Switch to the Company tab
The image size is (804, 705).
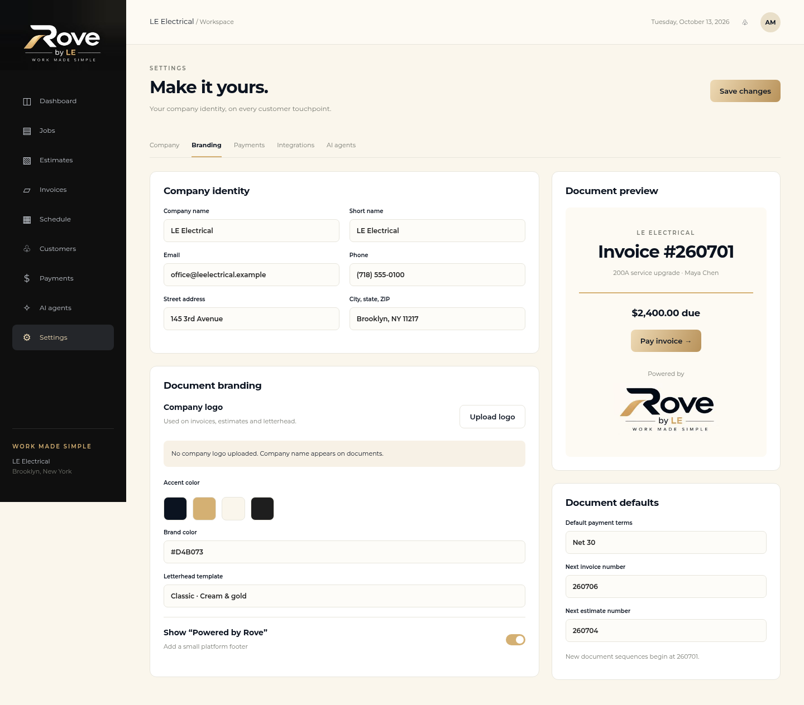point(164,145)
